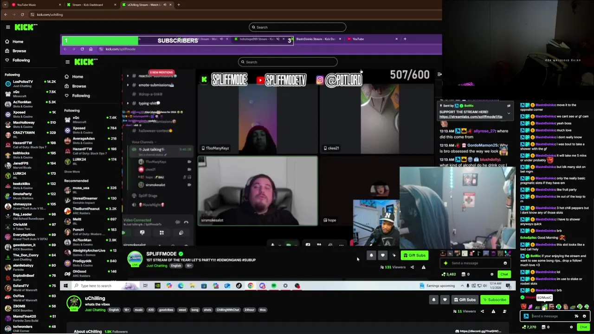Reload the kick.com/uchilling page
Image resolution: width=594 pixels, height=334 pixels.
[x=22, y=14]
